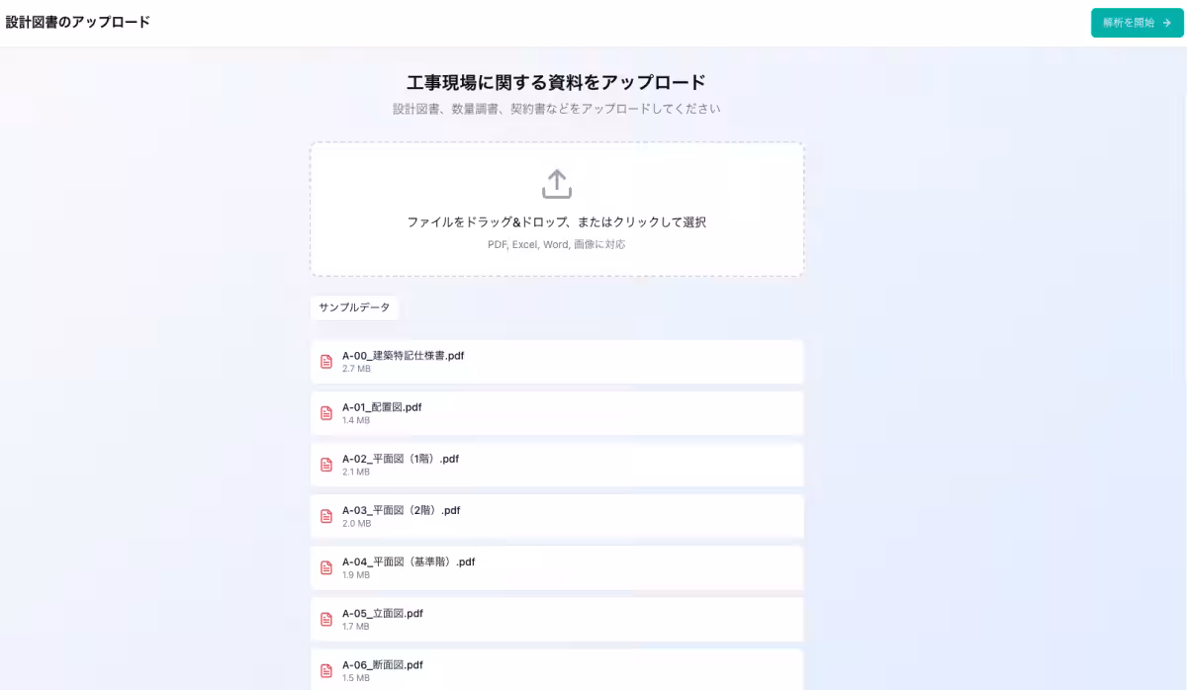Image resolution: width=1187 pixels, height=690 pixels.
Task: Click the ファイルをドラッグ&ドロップ instruction text
Action: pos(556,222)
